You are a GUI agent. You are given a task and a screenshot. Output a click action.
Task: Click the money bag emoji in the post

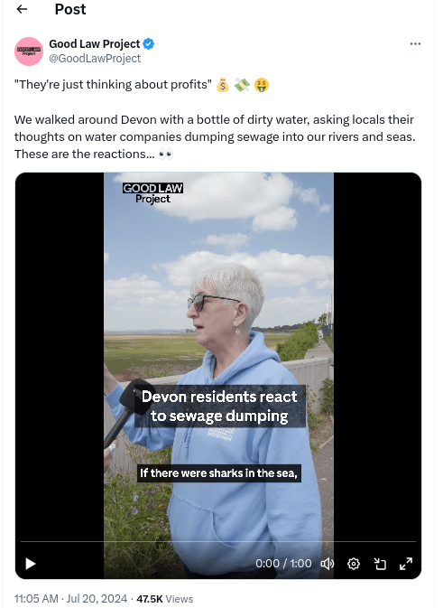(223, 85)
